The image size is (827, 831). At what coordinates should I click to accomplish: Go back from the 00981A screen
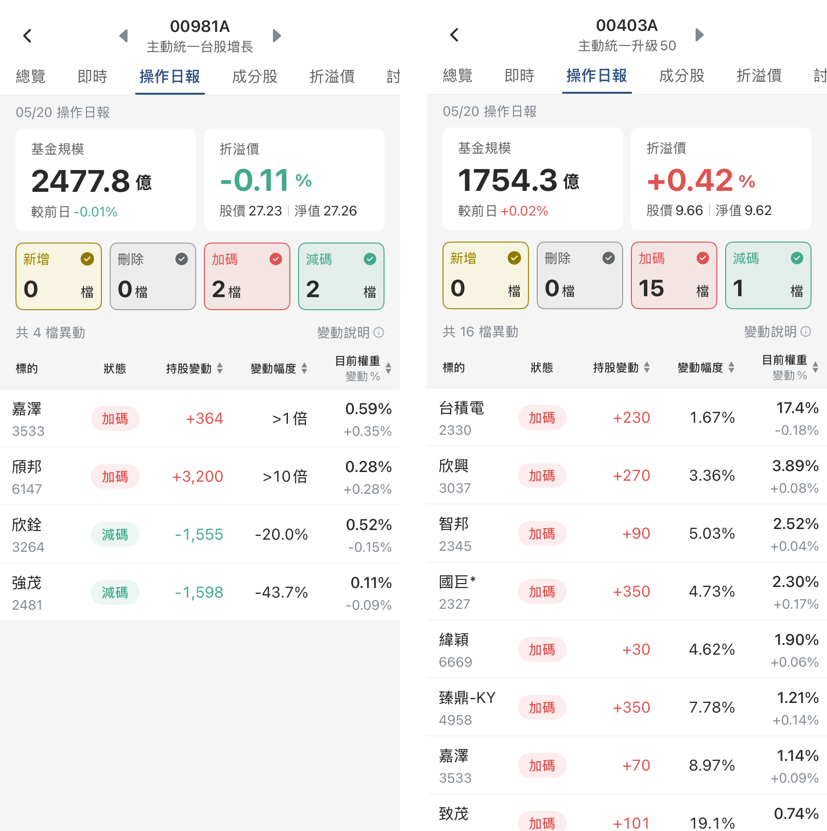pos(28,35)
